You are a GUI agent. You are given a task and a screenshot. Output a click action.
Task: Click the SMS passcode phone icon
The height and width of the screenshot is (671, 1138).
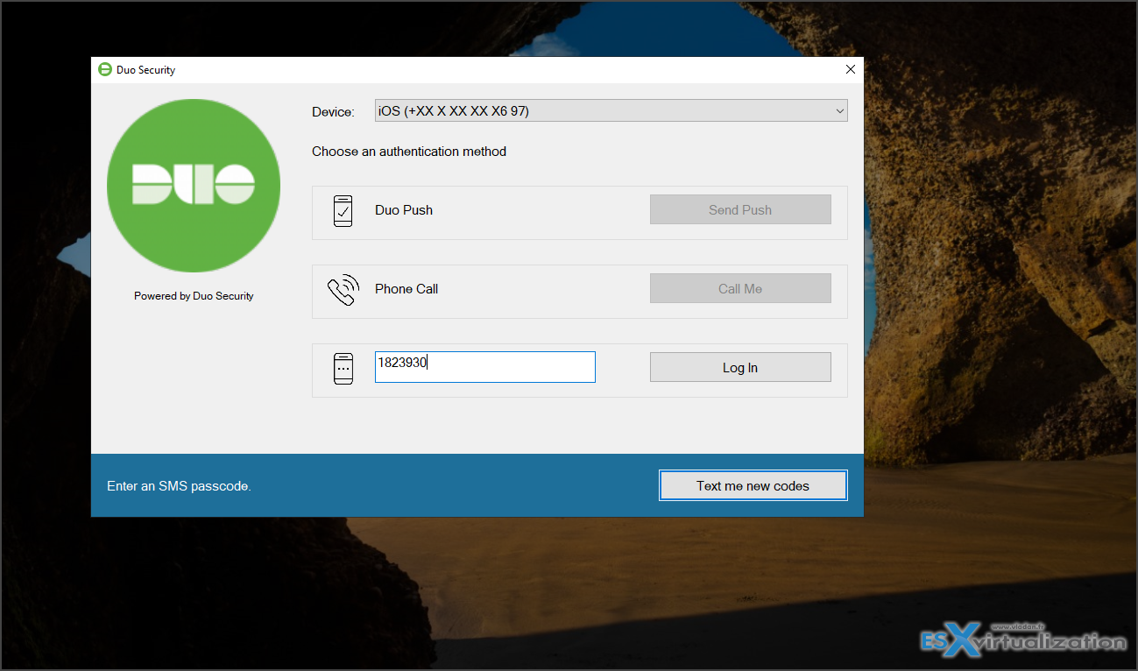click(343, 368)
